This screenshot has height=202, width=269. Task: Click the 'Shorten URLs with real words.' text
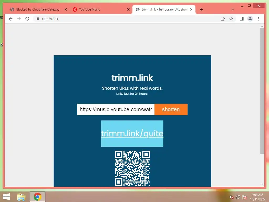pos(132,88)
